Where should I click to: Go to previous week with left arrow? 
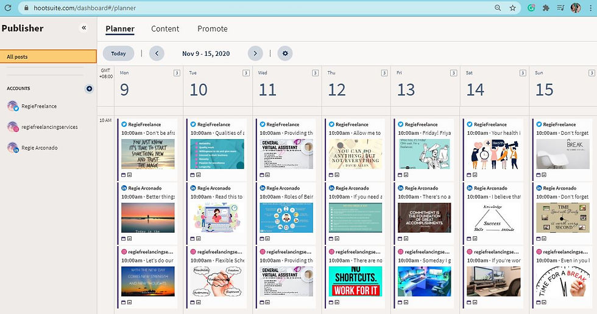[157, 53]
